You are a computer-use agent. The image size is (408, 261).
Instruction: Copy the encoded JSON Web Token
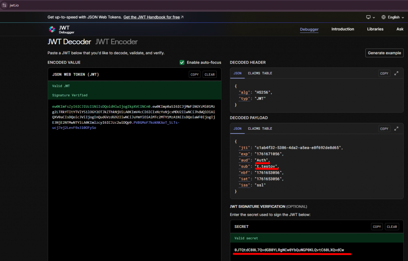[x=194, y=75]
